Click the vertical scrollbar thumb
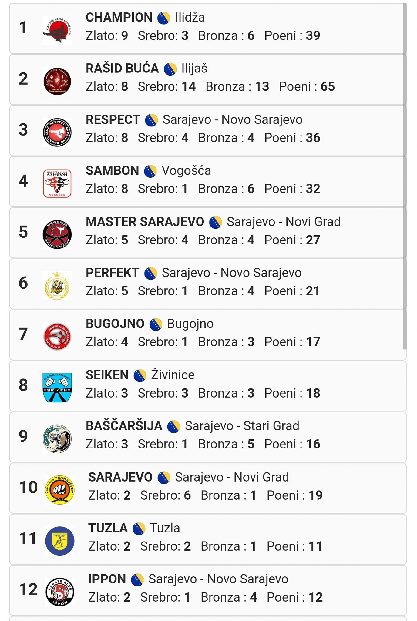This screenshot has width=417, height=621. tap(404, 176)
